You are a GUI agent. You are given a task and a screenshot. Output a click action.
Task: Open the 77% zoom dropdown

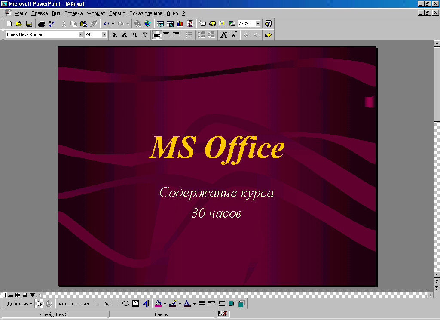(x=258, y=24)
